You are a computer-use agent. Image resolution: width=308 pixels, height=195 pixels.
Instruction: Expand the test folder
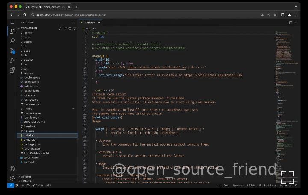tap(47, 69)
